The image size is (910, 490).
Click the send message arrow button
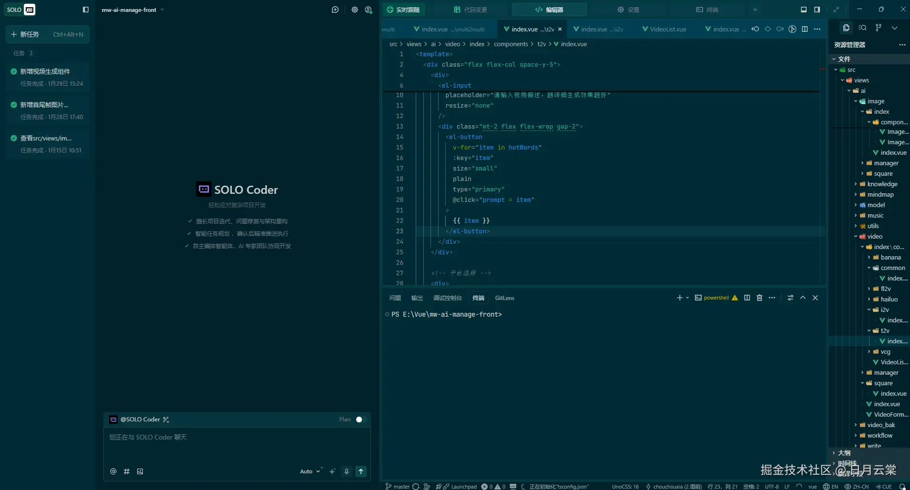(x=361, y=471)
